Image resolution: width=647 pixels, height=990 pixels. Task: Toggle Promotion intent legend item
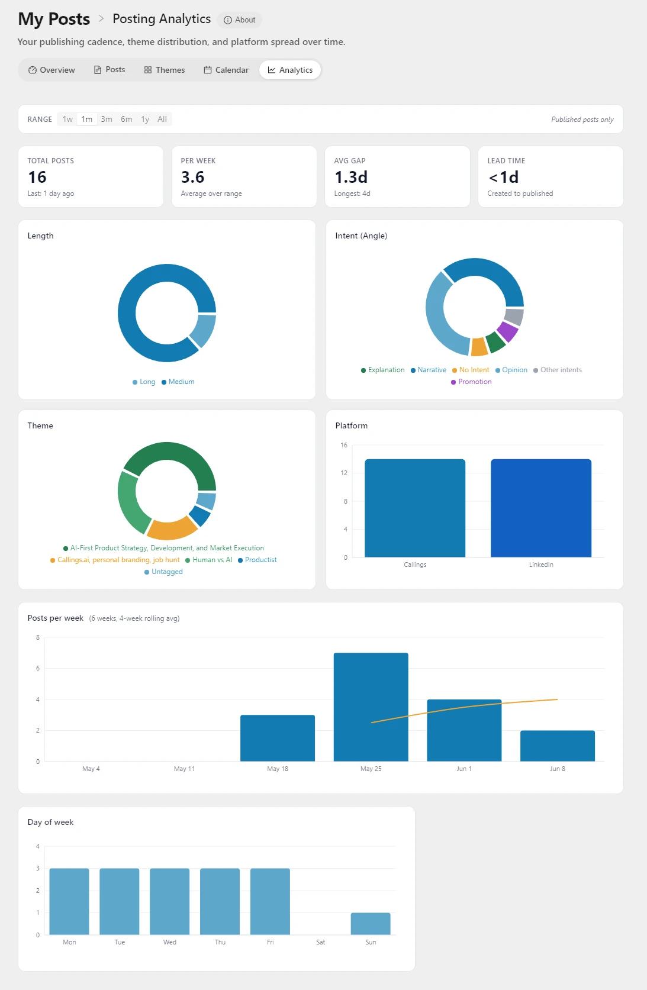[471, 382]
